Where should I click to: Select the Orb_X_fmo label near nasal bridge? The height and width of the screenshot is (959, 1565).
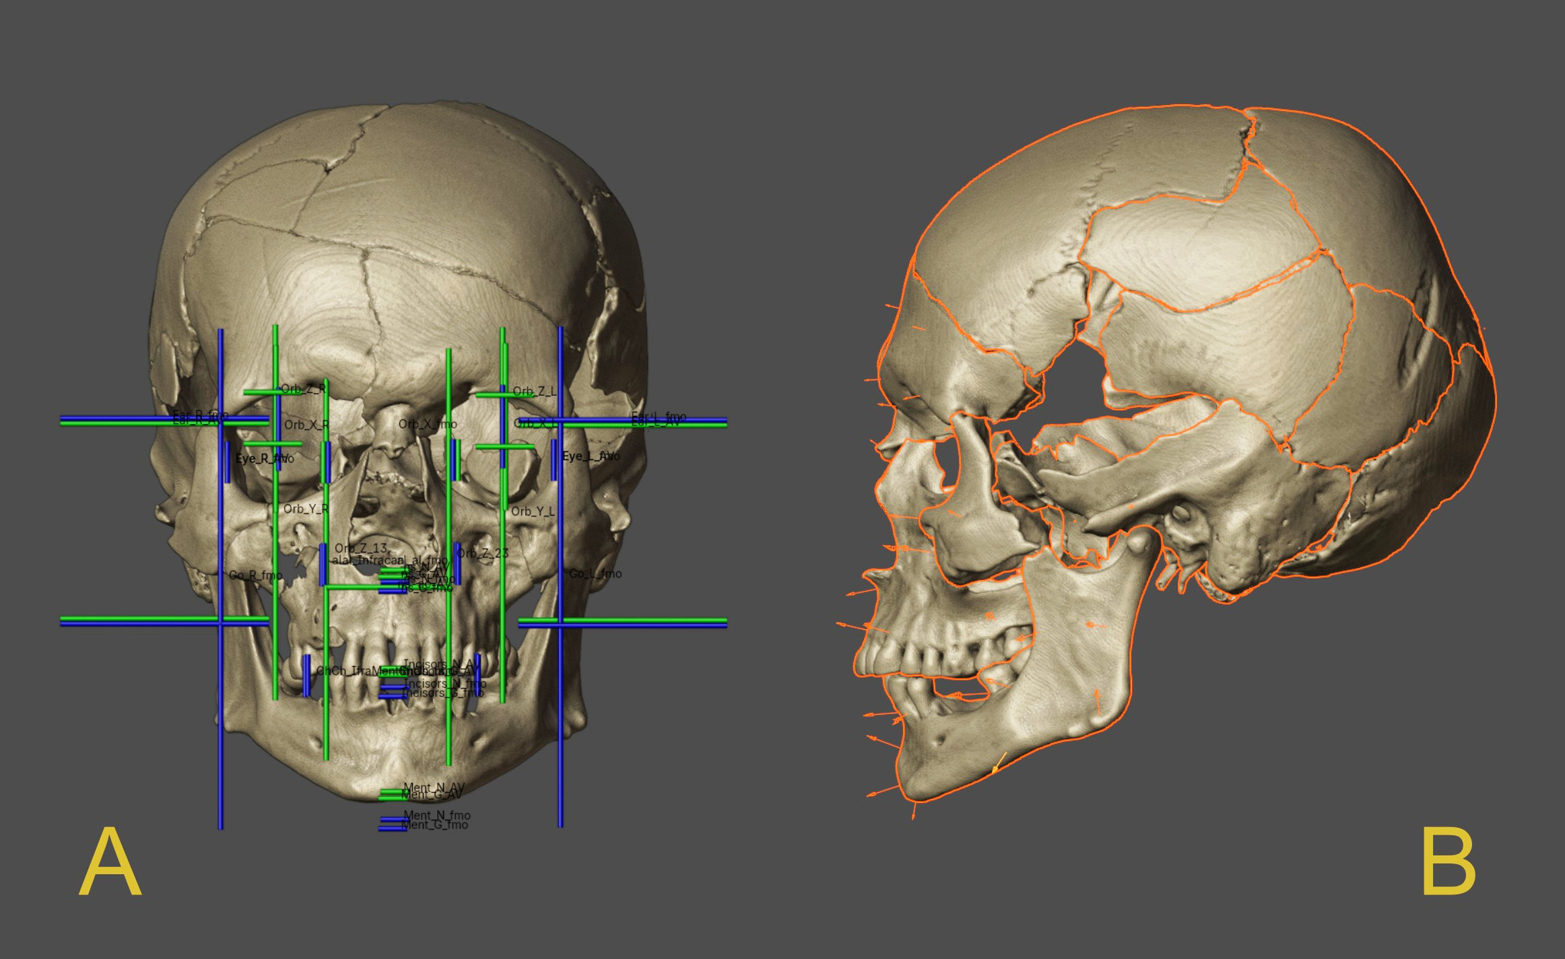[427, 424]
